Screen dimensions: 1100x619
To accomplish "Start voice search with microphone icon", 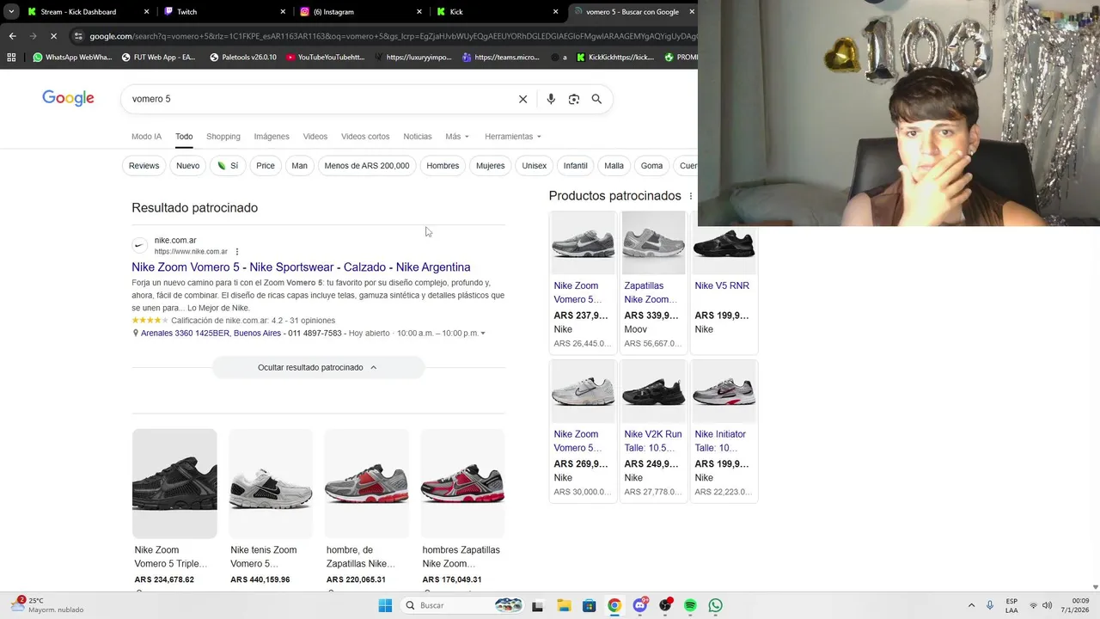I will click(551, 99).
